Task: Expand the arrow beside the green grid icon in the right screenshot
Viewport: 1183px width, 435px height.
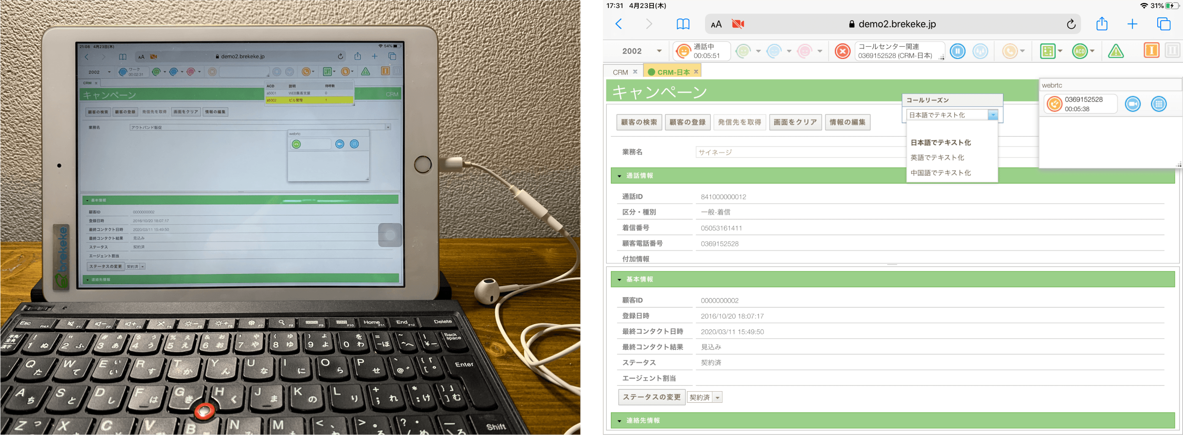Action: (x=1060, y=51)
